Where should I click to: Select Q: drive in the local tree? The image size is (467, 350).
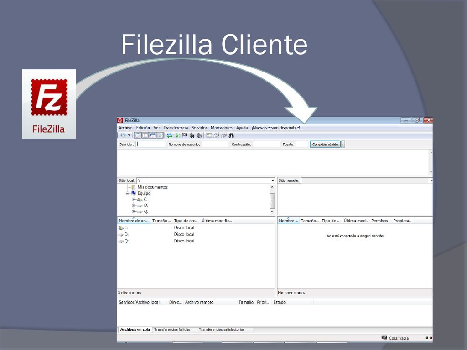pyautogui.click(x=146, y=211)
